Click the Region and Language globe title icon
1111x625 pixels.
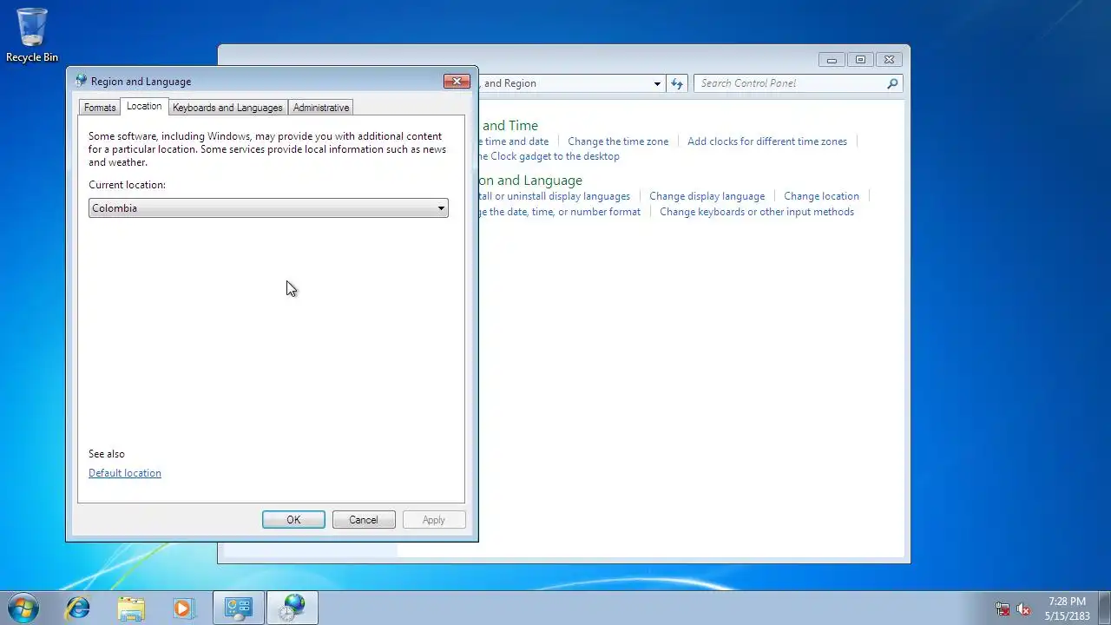(82, 81)
